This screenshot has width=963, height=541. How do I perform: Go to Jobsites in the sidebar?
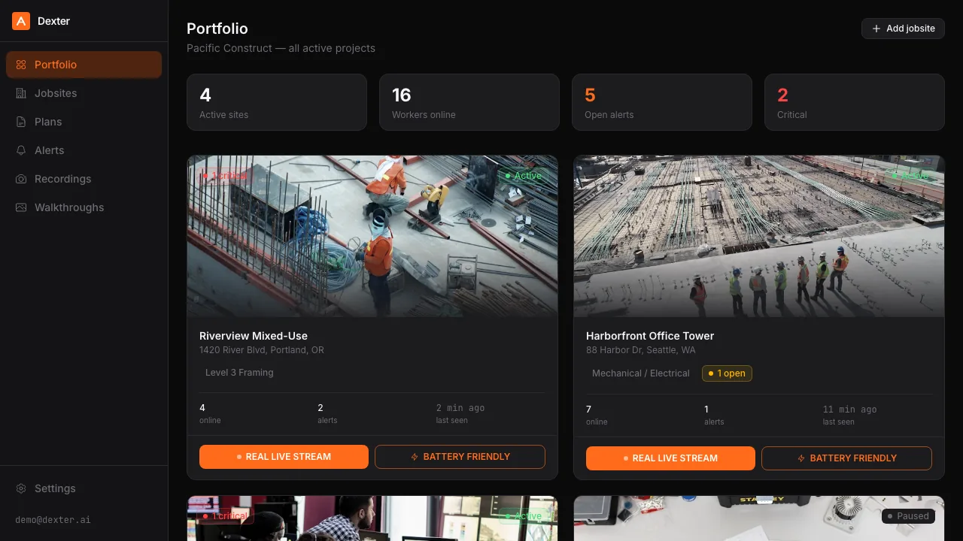tap(84, 93)
